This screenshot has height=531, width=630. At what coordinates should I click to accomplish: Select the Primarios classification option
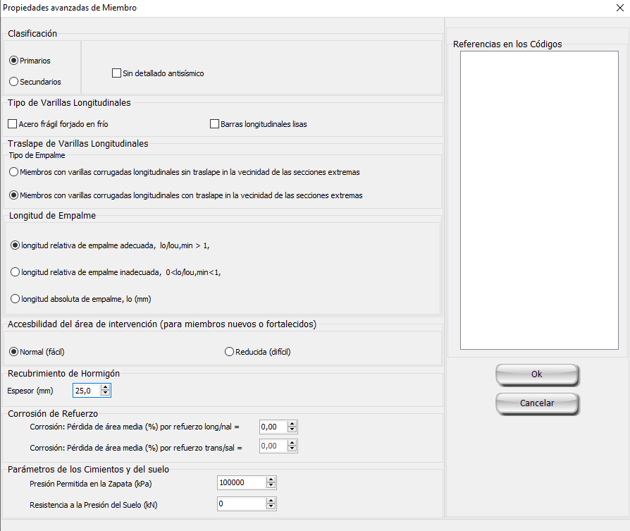[14, 61]
